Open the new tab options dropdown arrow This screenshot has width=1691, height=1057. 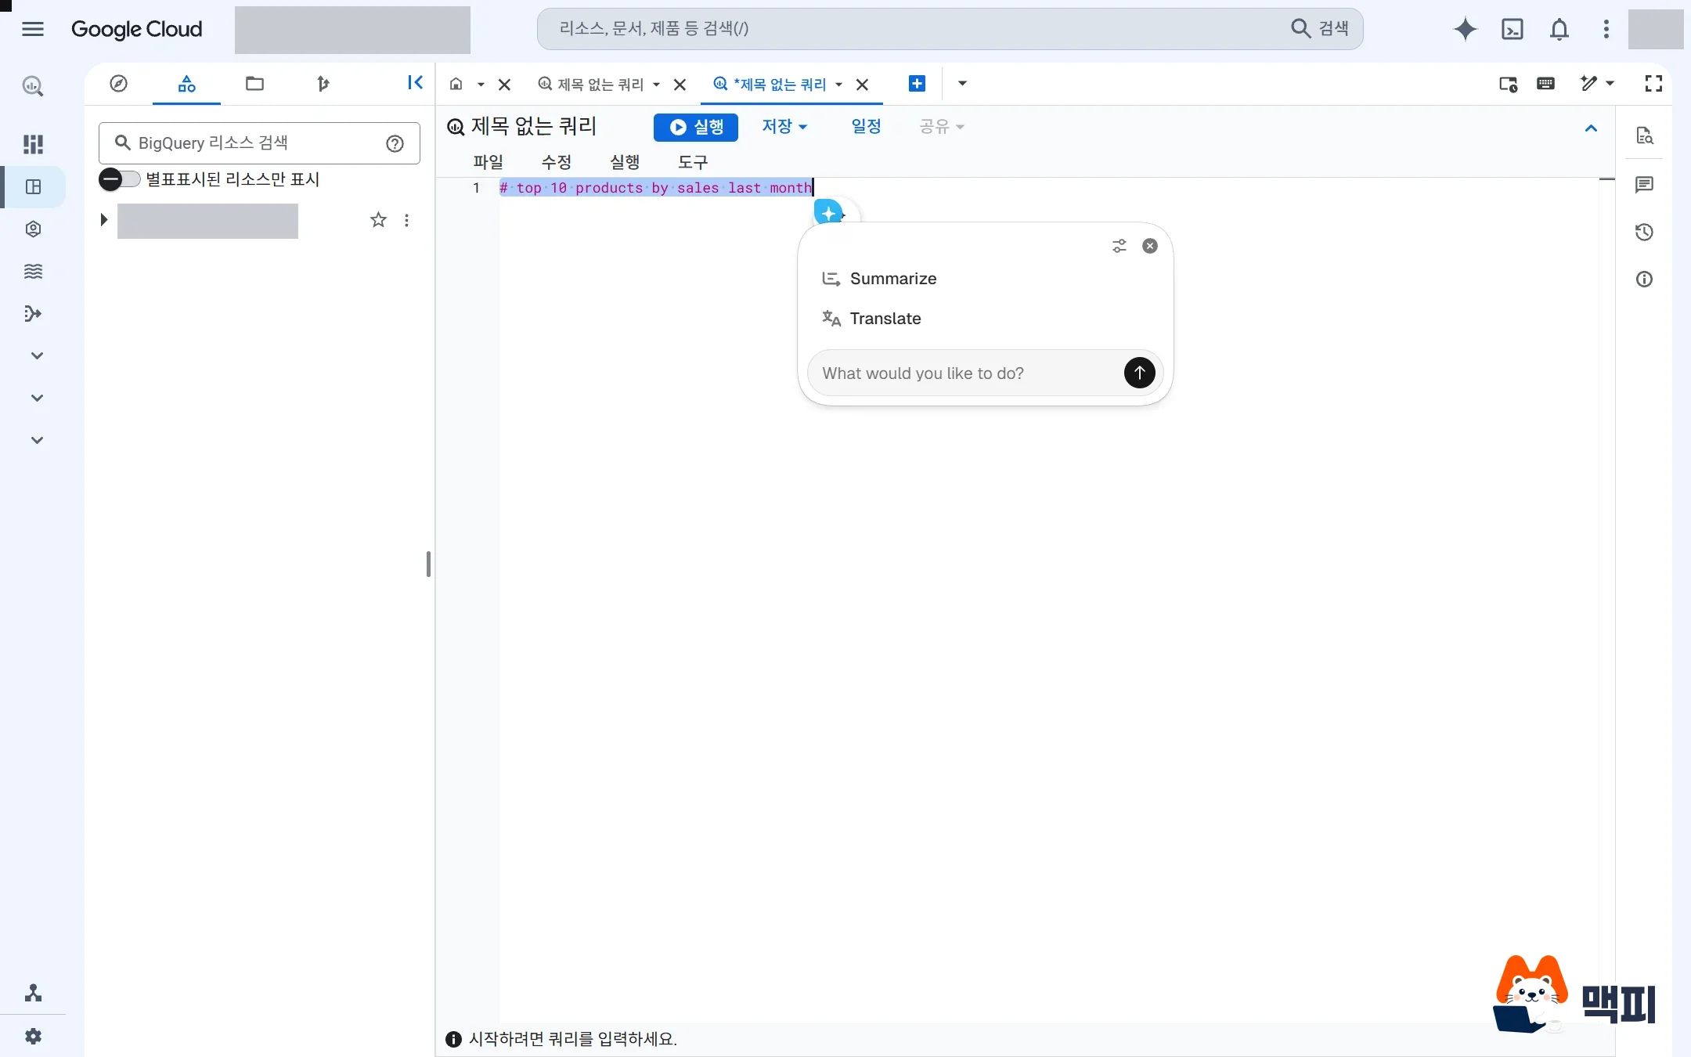click(962, 83)
